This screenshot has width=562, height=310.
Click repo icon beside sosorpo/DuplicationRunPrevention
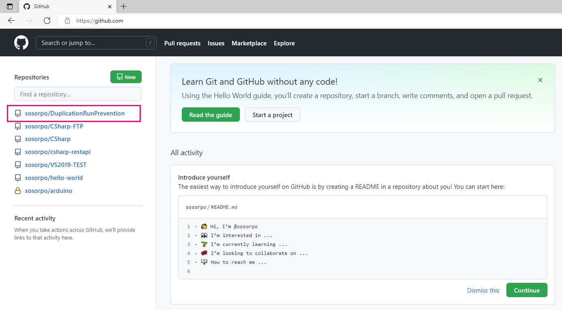click(18, 113)
